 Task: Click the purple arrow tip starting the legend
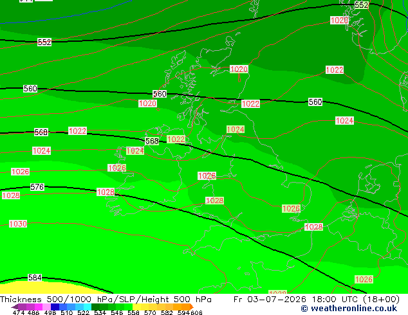point(15,307)
